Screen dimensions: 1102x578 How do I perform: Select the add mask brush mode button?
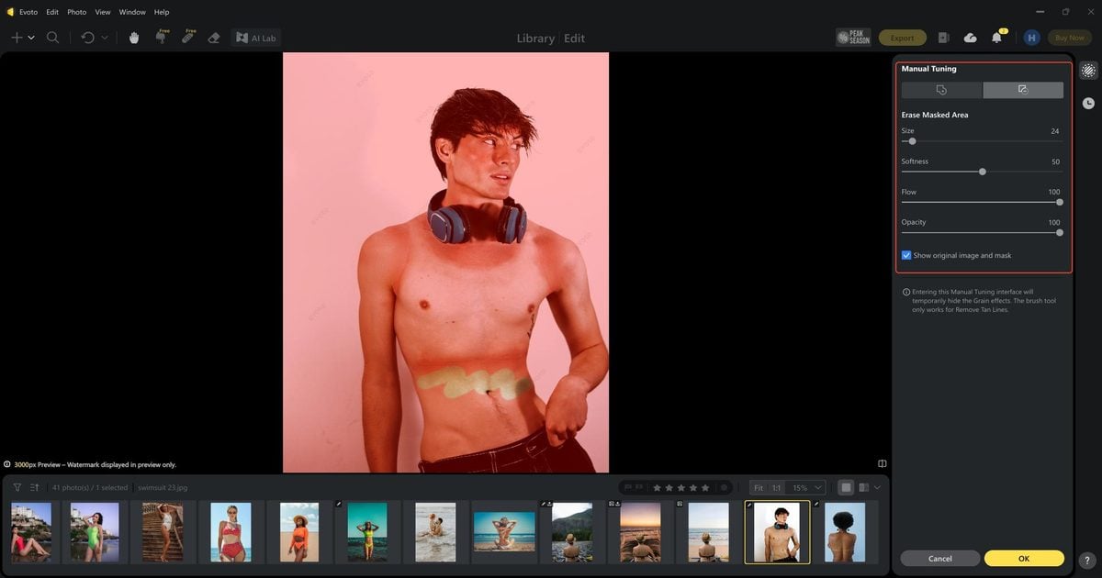pyautogui.click(x=941, y=90)
